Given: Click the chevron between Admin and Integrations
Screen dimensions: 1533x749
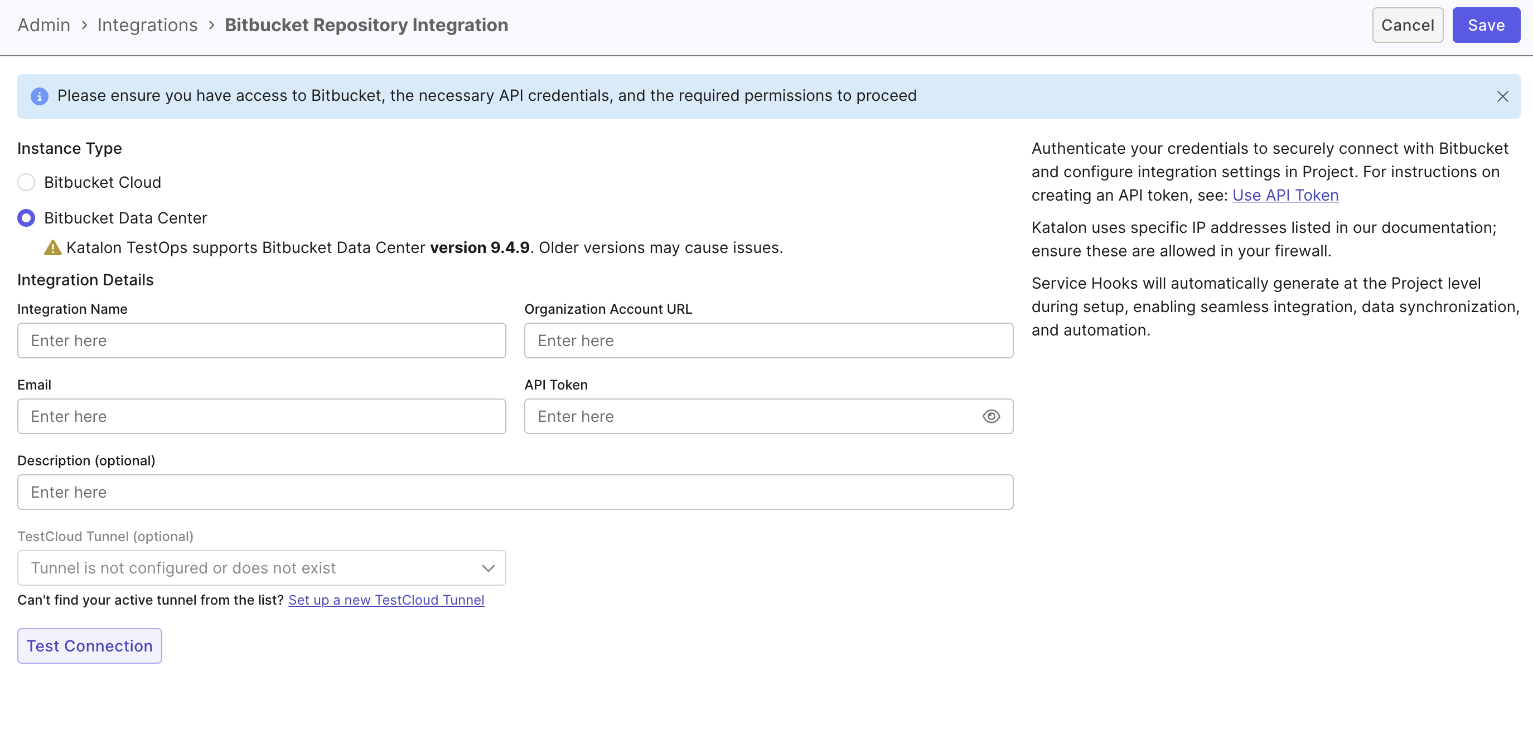Looking at the screenshot, I should coord(84,25).
